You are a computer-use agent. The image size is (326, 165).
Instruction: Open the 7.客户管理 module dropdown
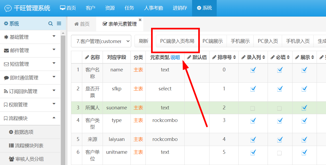point(101,41)
